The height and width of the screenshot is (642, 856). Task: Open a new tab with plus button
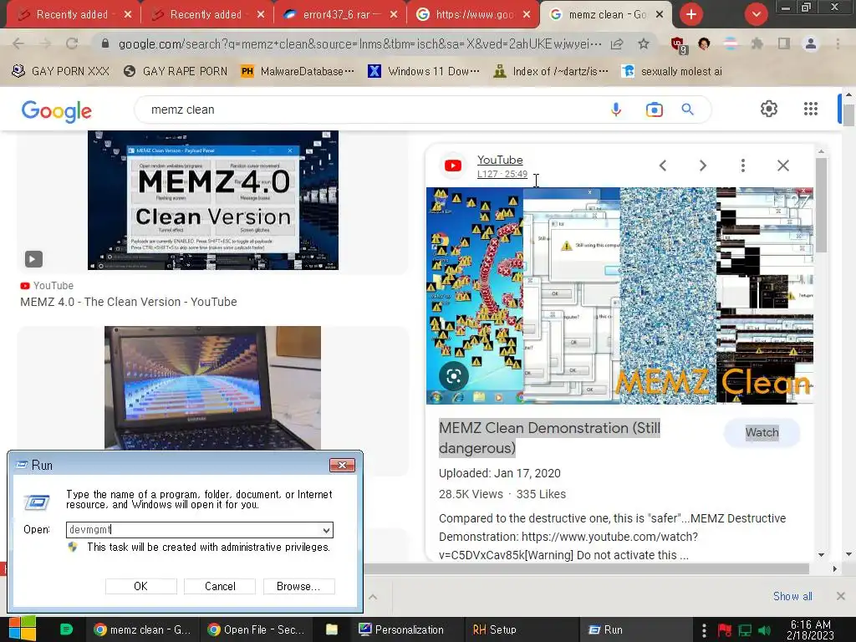pos(691,14)
